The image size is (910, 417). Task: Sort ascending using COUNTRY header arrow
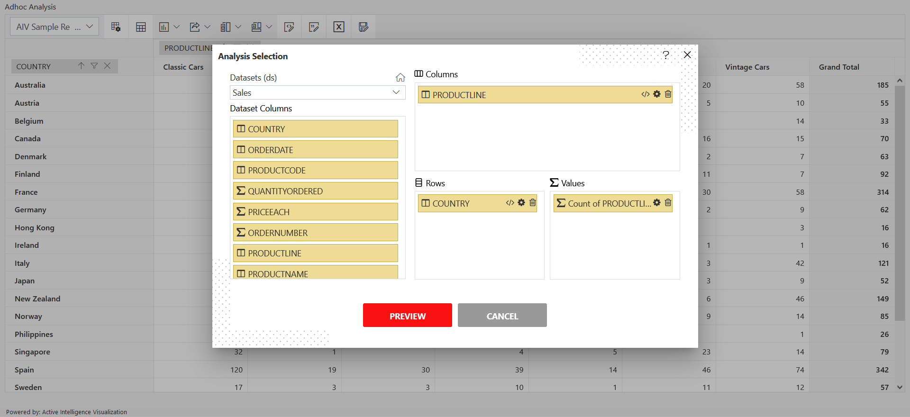tap(81, 66)
